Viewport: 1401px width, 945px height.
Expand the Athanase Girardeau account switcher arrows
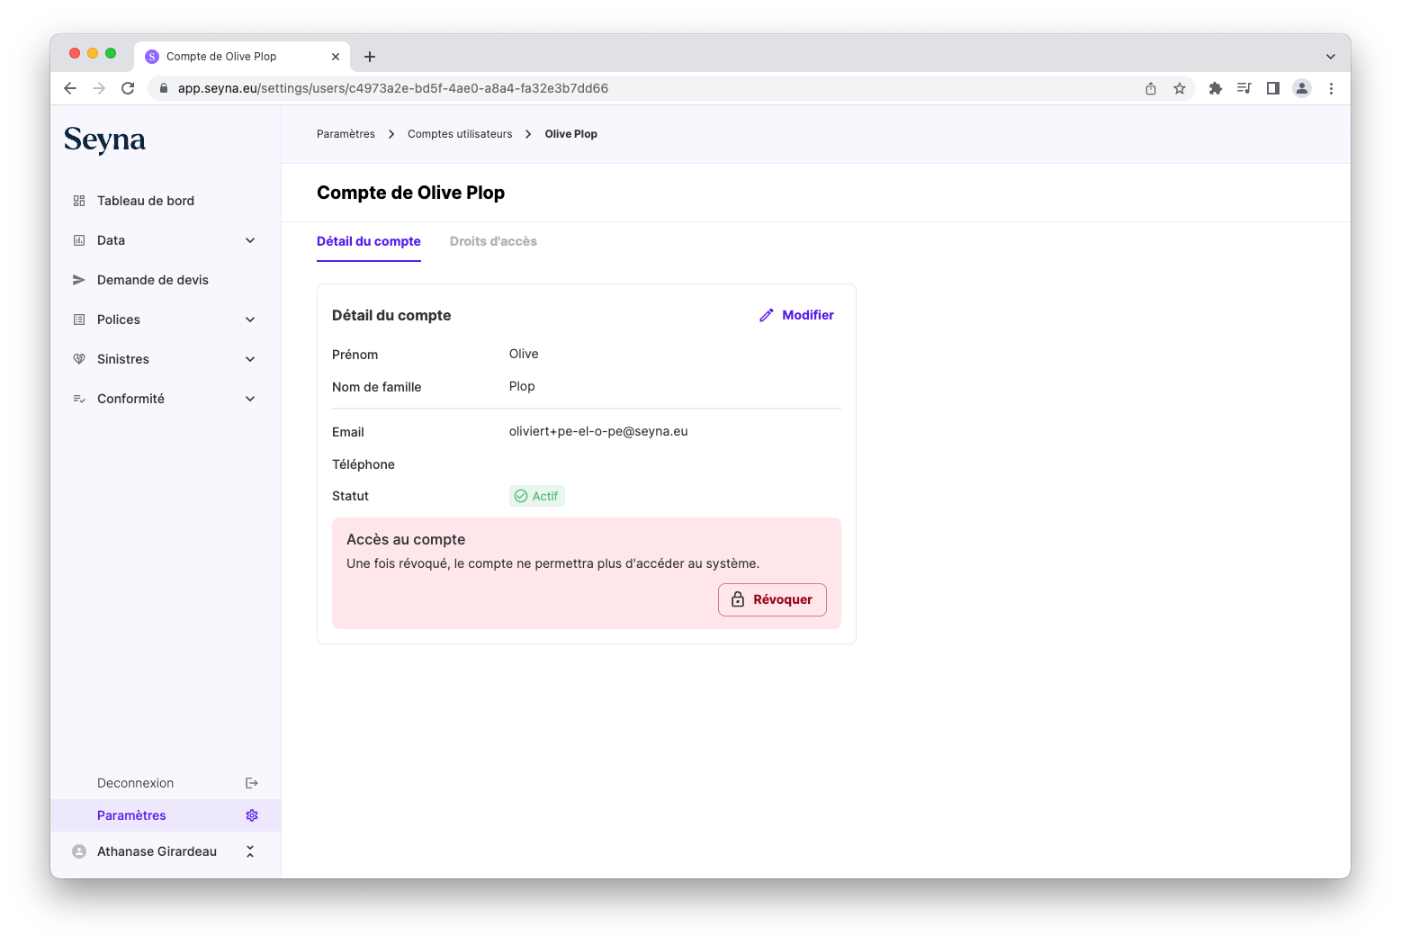coord(250,851)
